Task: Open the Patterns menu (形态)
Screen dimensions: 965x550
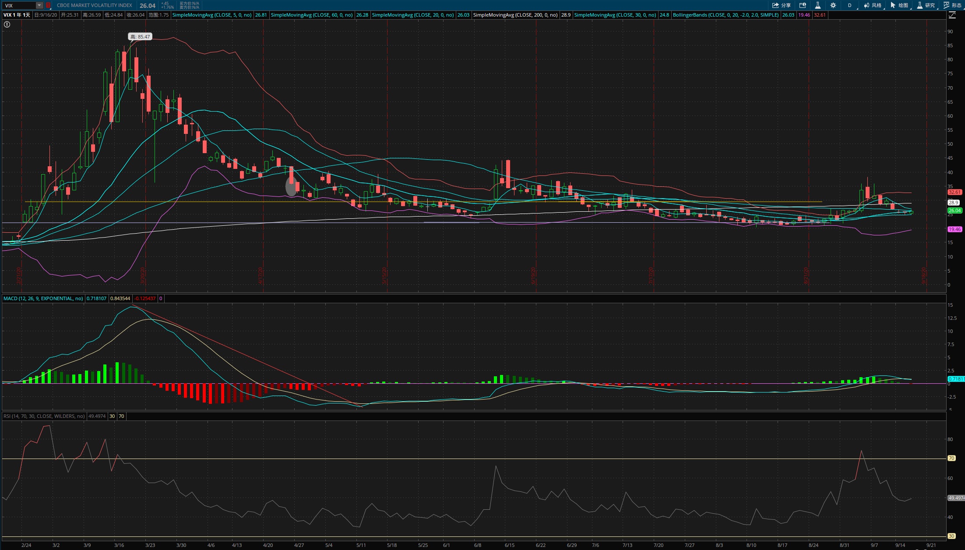Action: (x=953, y=5)
